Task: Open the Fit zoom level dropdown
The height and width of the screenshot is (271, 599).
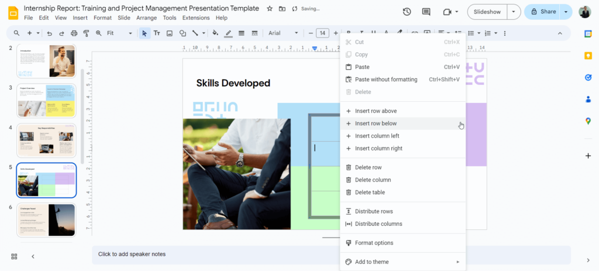Action: coord(119,33)
